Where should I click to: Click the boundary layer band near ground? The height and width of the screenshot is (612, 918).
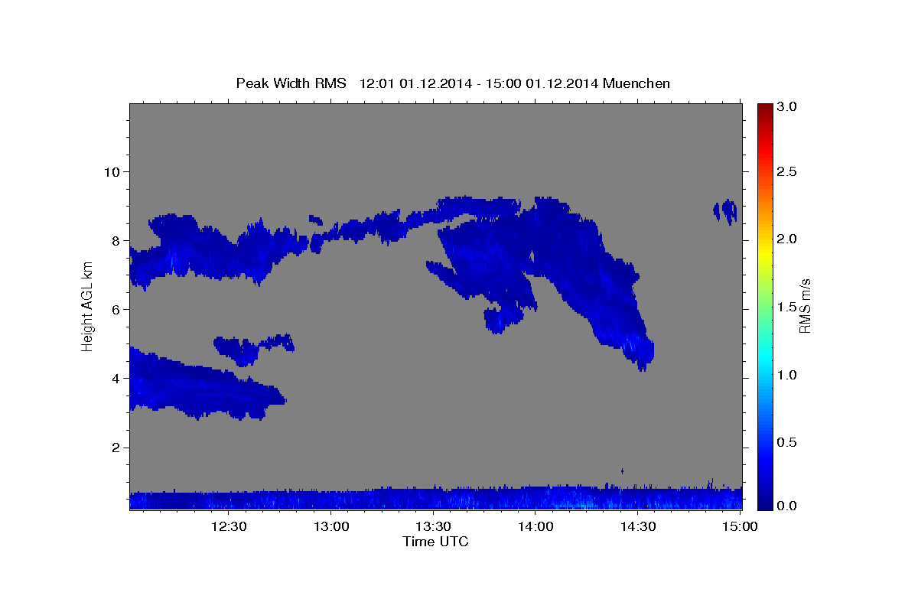(436, 498)
